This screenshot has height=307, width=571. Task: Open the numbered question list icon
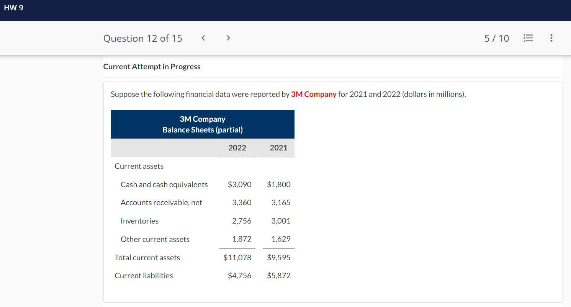pyautogui.click(x=528, y=38)
